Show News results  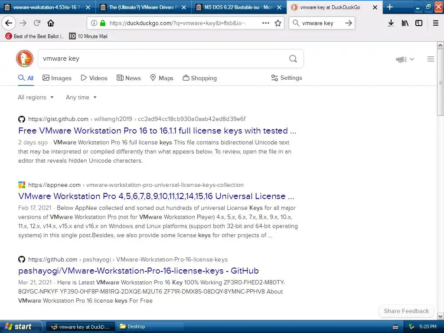[x=128, y=78]
